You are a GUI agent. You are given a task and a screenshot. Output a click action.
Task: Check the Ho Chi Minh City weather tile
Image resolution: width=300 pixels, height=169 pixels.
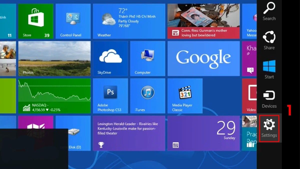point(129,21)
